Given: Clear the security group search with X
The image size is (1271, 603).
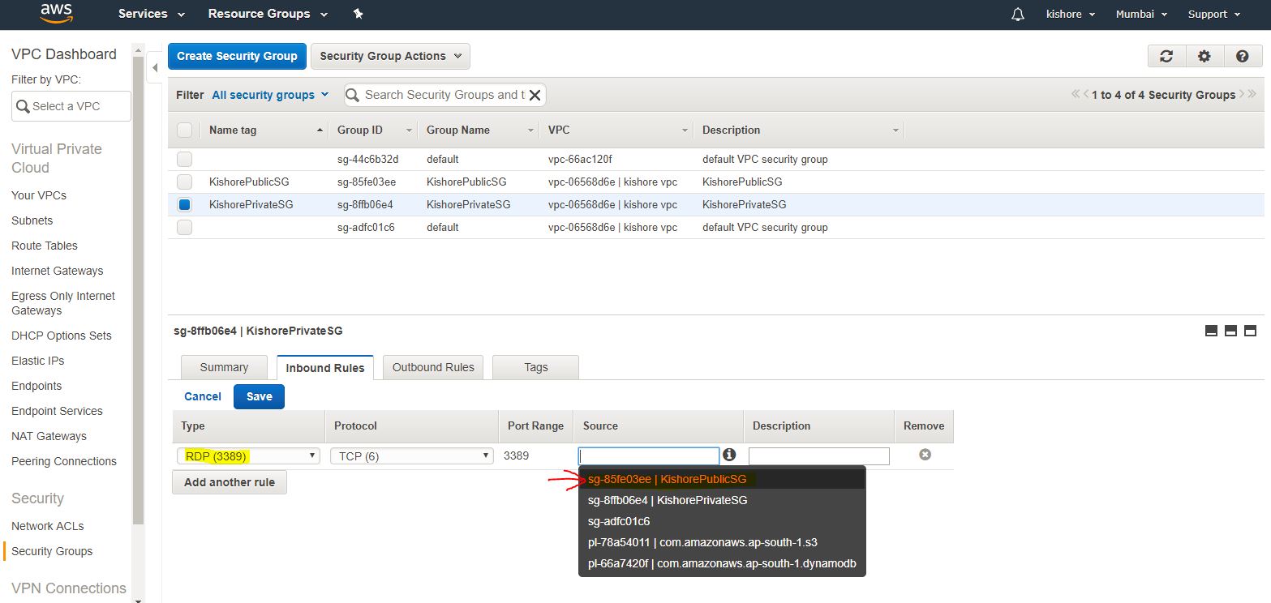Looking at the screenshot, I should pyautogui.click(x=535, y=95).
